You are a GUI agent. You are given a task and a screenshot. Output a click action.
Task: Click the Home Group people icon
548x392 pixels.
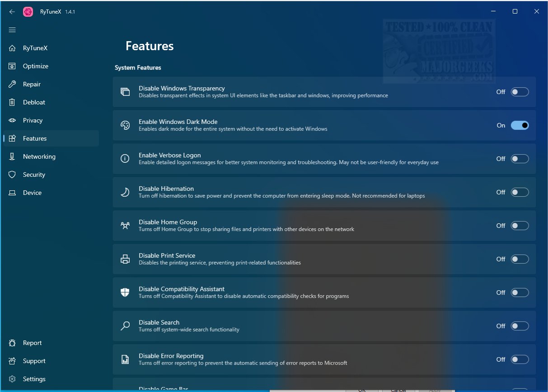pyautogui.click(x=125, y=226)
